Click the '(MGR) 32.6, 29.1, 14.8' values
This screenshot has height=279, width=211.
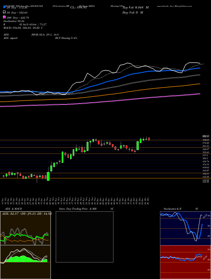coord(45,35)
